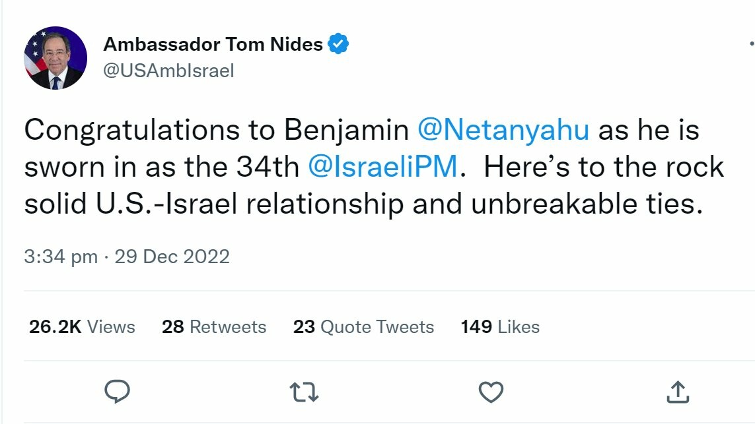
Task: Open the share tweet icon
Action: pos(678,392)
